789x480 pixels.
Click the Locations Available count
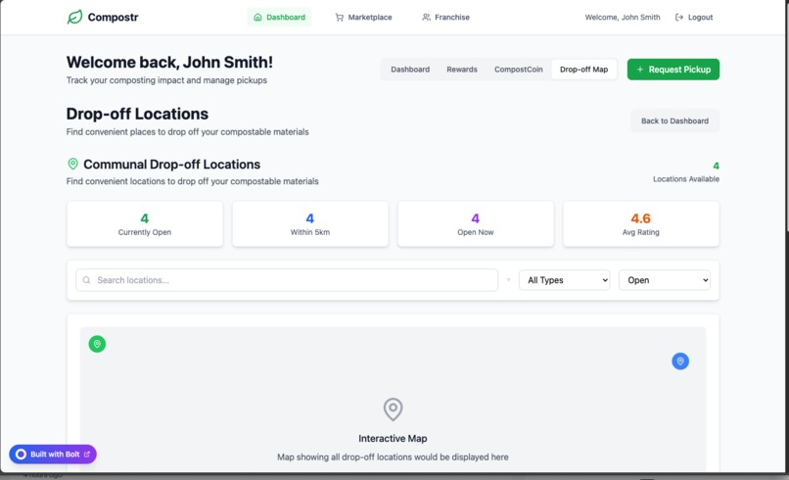pyautogui.click(x=716, y=166)
